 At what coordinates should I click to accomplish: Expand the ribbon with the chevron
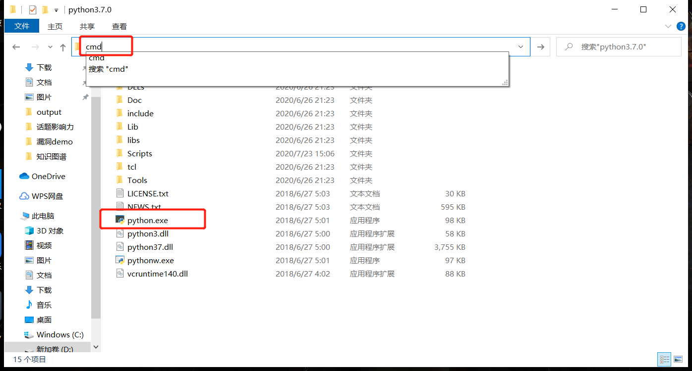(668, 26)
